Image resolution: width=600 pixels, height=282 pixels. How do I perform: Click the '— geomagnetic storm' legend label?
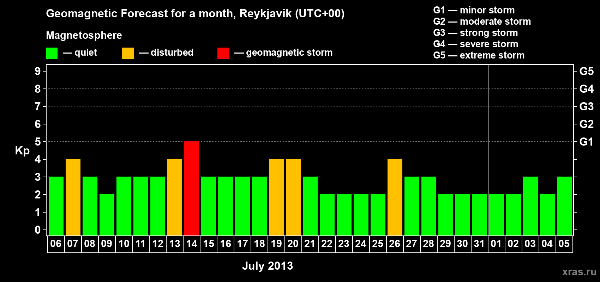pyautogui.click(x=283, y=53)
